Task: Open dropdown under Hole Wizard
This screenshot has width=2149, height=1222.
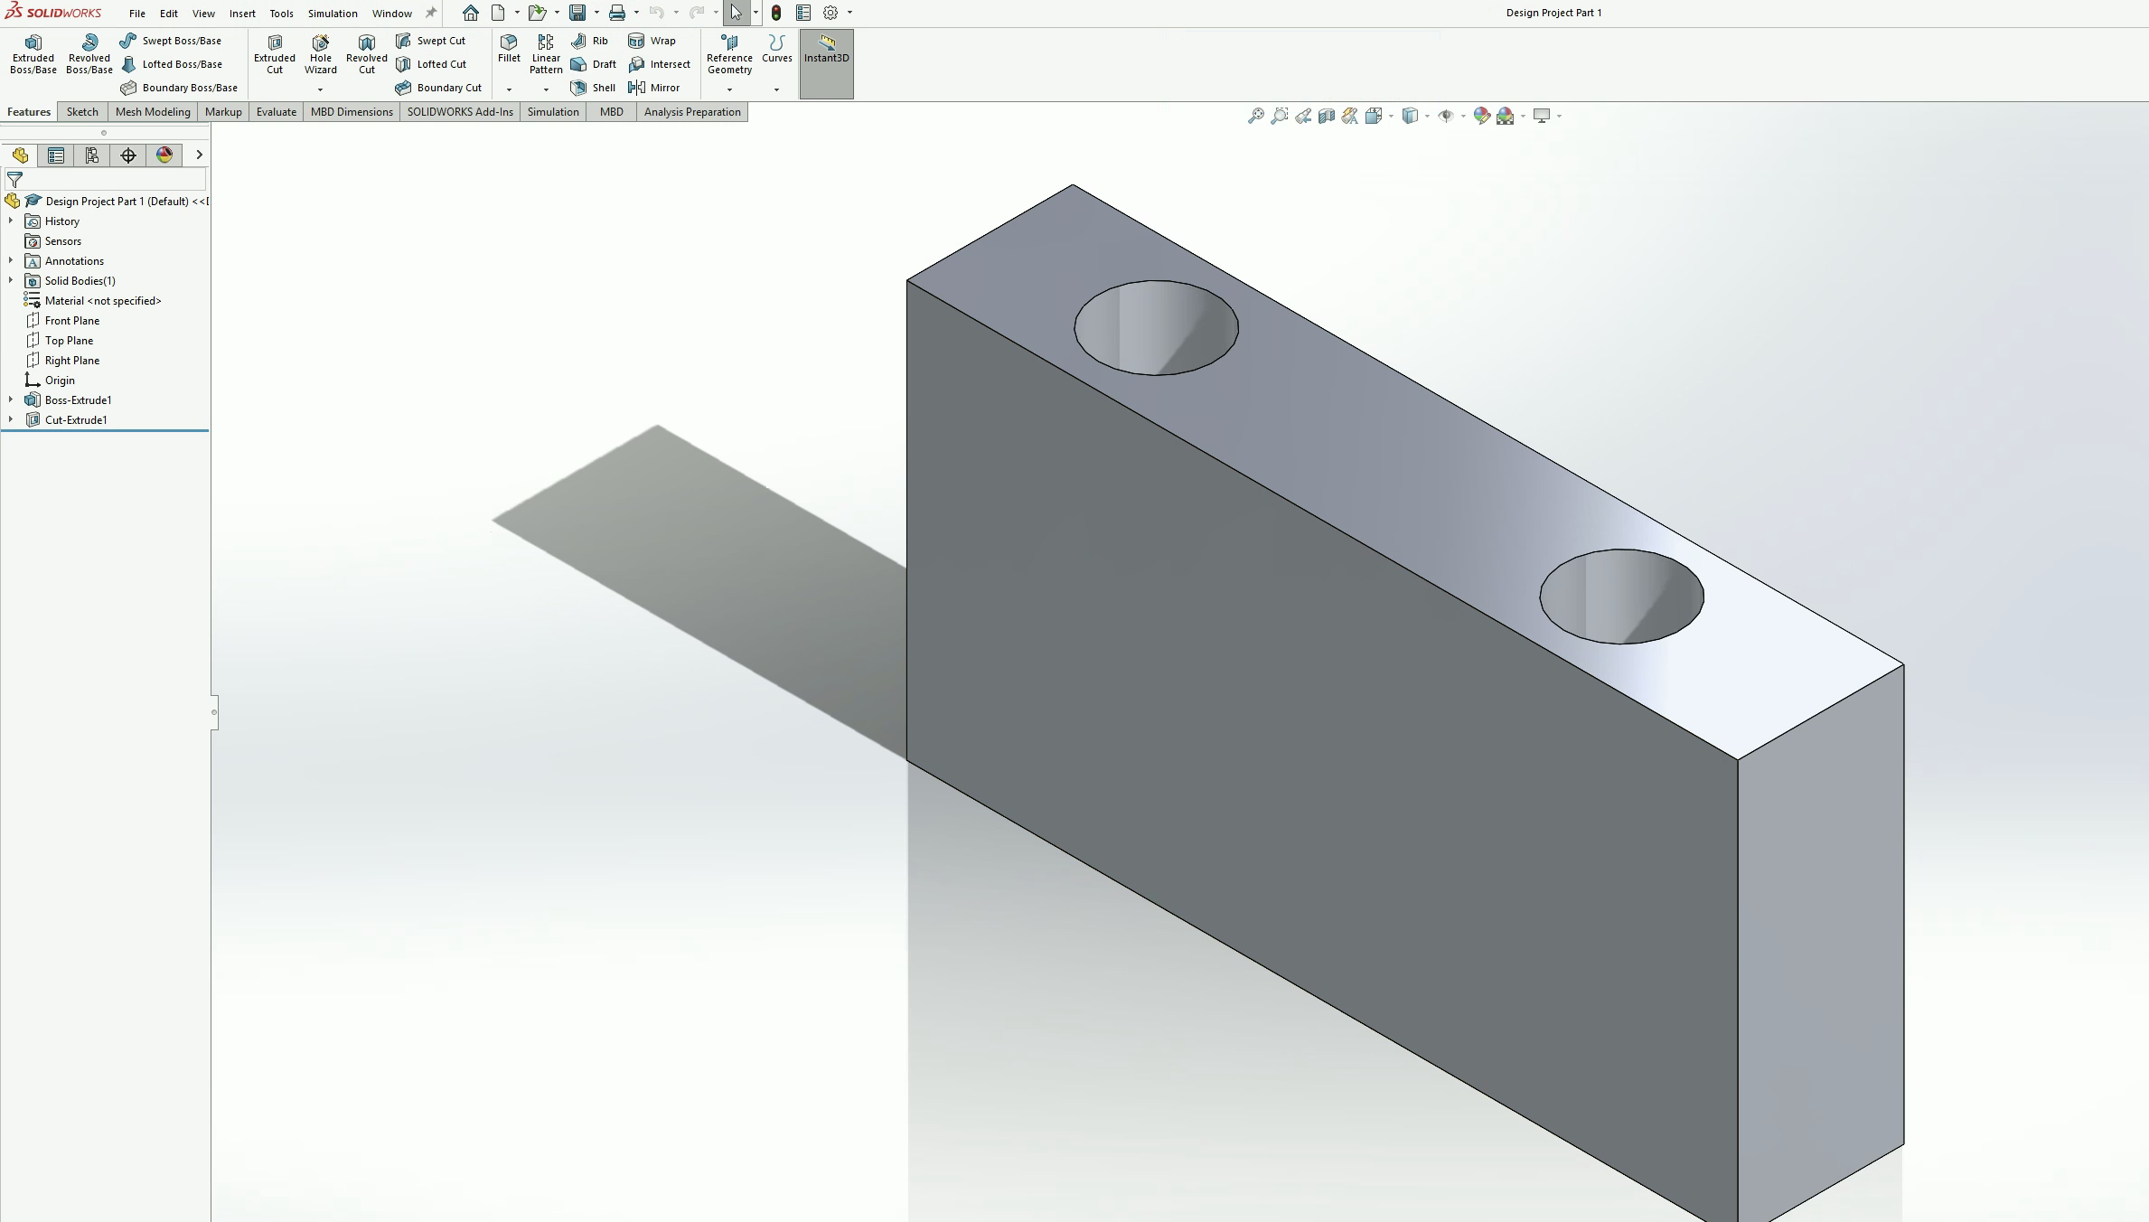Action: tap(320, 89)
